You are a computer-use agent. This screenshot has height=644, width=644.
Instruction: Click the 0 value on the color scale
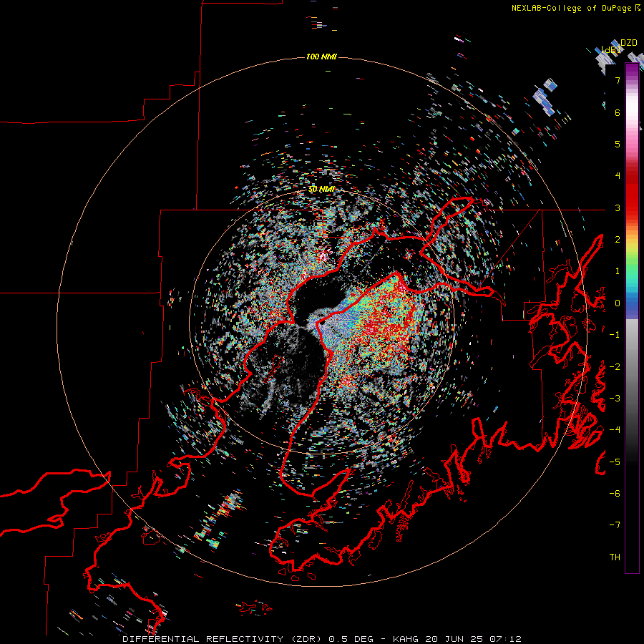618,303
